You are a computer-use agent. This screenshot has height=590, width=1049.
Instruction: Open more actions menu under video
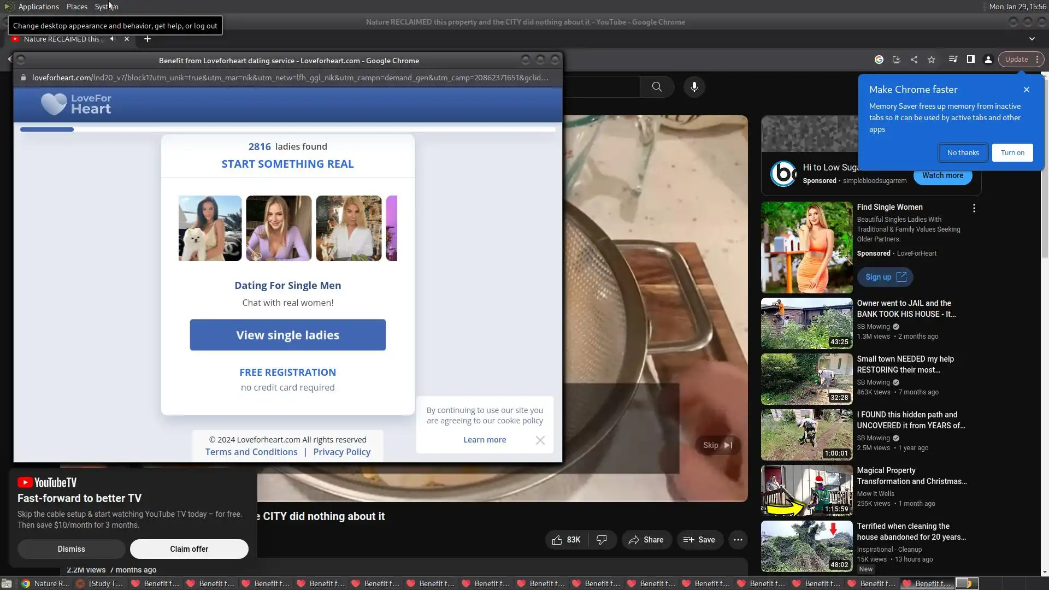[x=738, y=540]
